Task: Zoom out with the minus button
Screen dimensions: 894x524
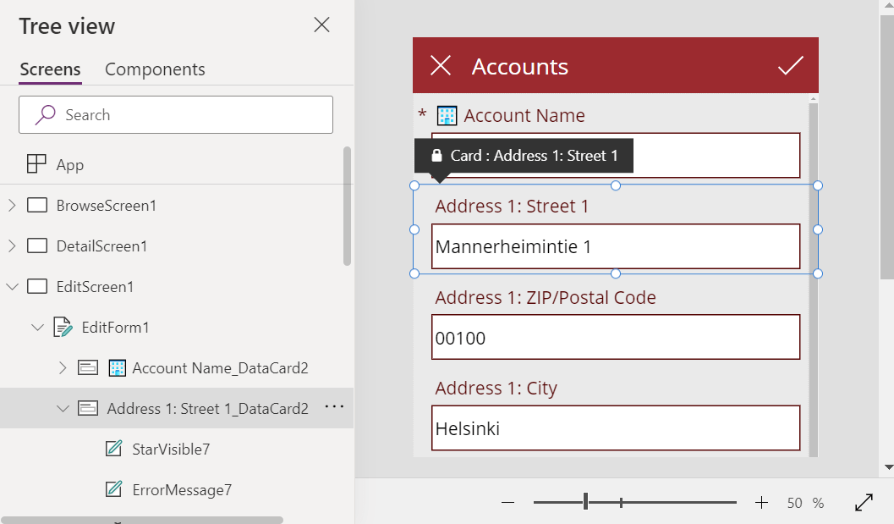Action: pos(507,502)
